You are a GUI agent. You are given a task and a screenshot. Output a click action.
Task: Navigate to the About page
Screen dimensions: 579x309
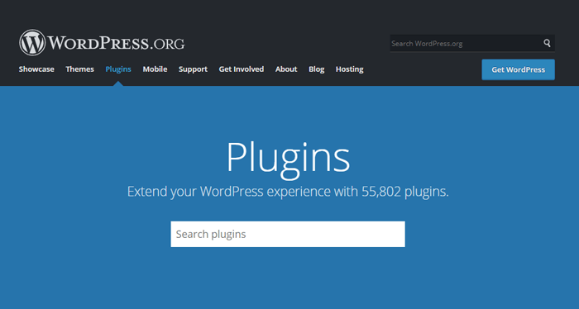coord(286,69)
